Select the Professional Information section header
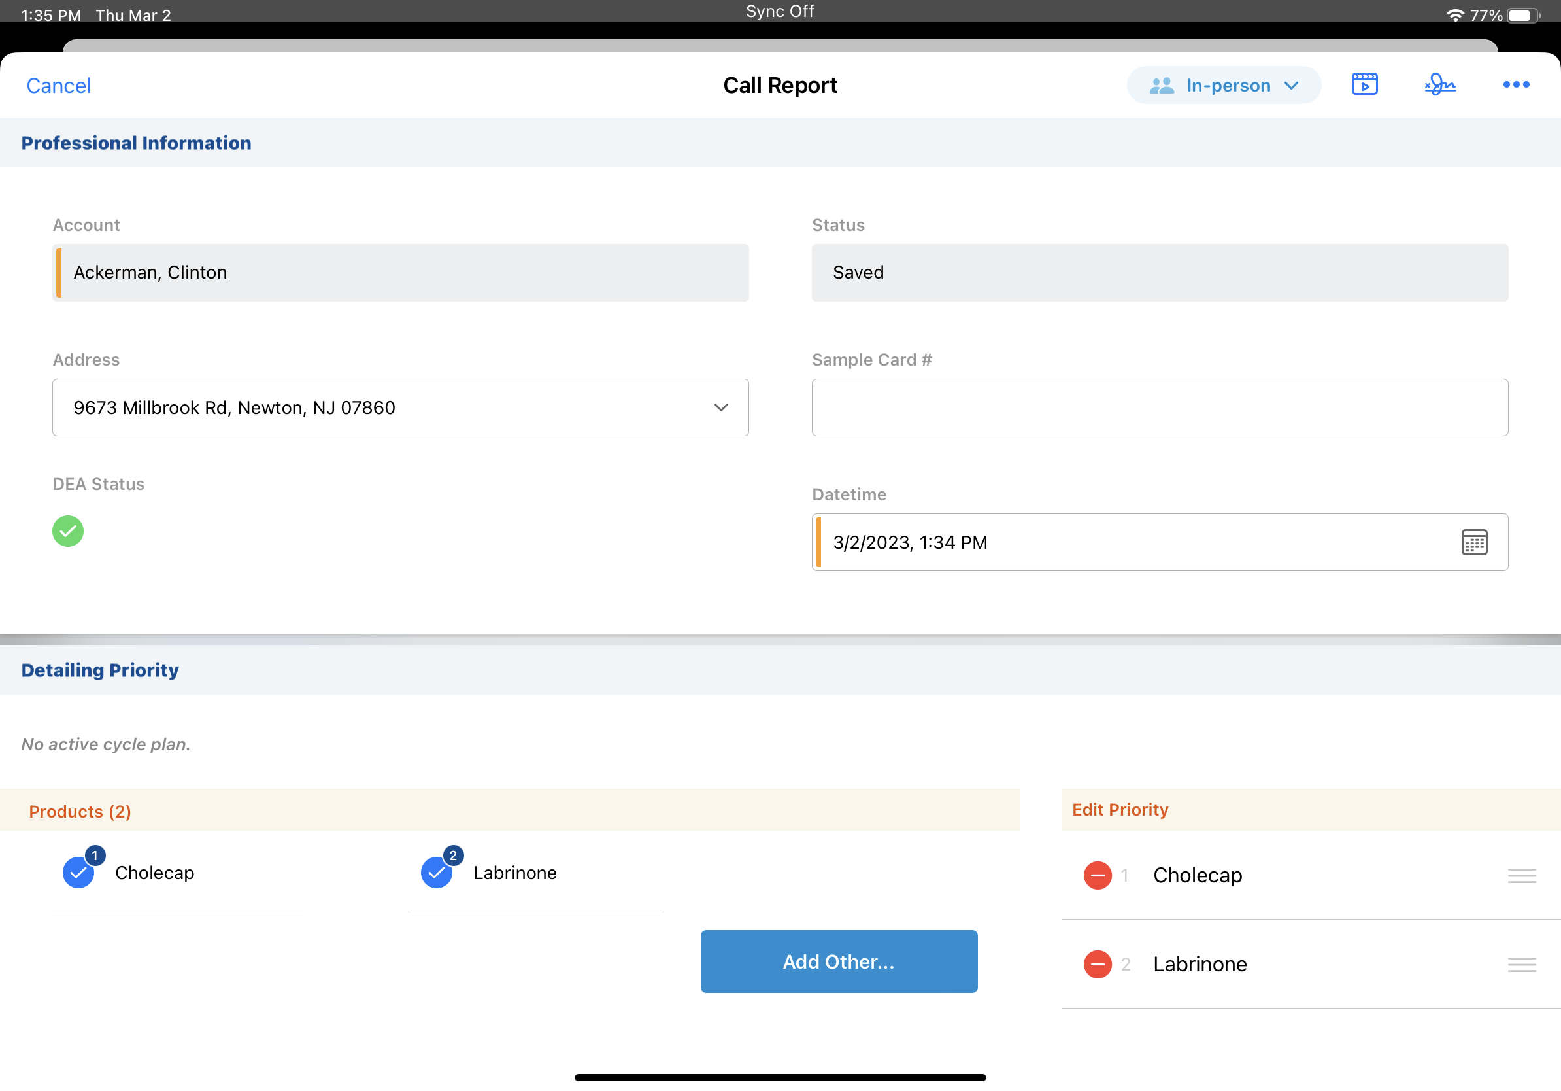Screen dimensions: 1561x1091 [x=136, y=143]
